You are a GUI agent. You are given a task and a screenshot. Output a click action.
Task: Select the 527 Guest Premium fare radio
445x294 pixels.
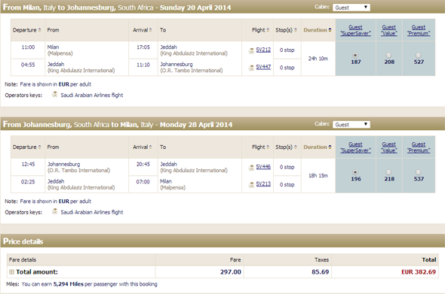click(418, 55)
